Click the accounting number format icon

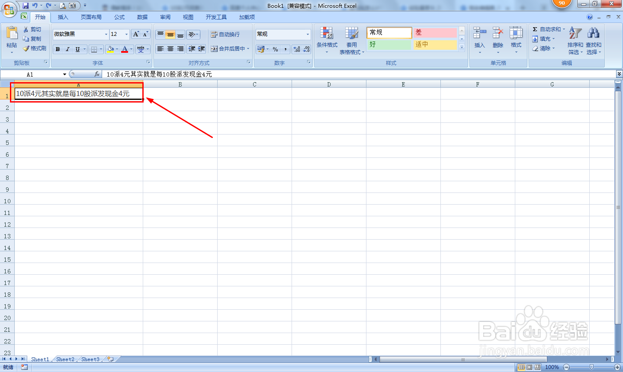pyautogui.click(x=260, y=49)
